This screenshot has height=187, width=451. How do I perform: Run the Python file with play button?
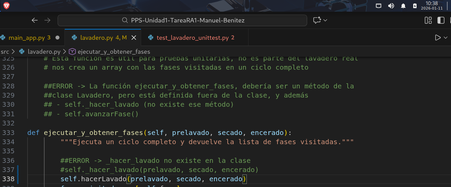438,38
